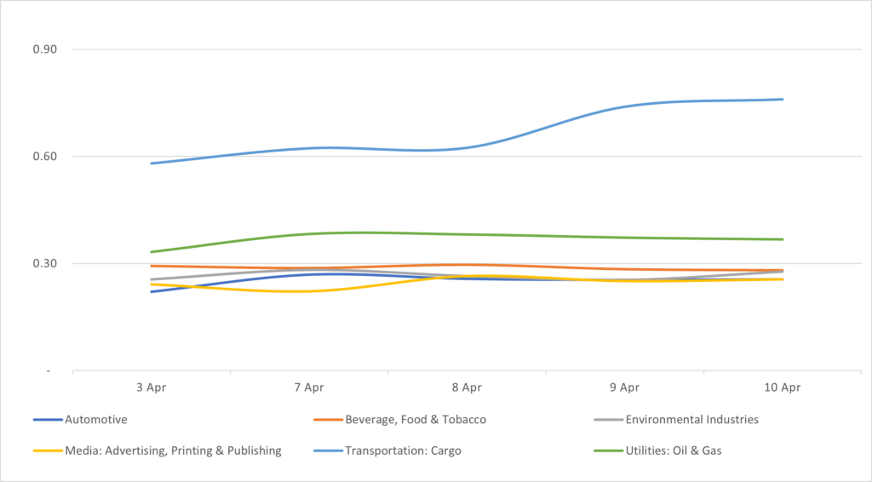Image resolution: width=872 pixels, height=482 pixels.
Task: Select the Media: Advertising, Printing & Publishing legend text
Action: pos(173,450)
